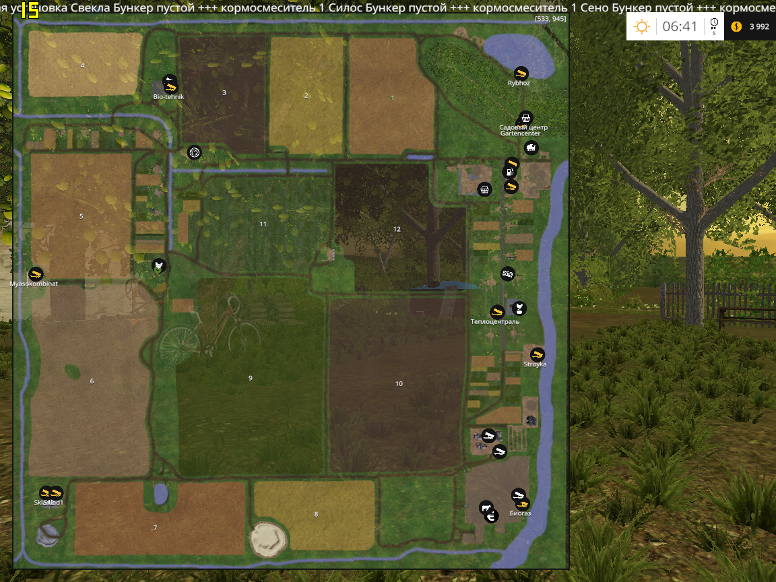This screenshot has height=582, width=776.
Task: Click the 06:41 game clock
Action: 680,26
